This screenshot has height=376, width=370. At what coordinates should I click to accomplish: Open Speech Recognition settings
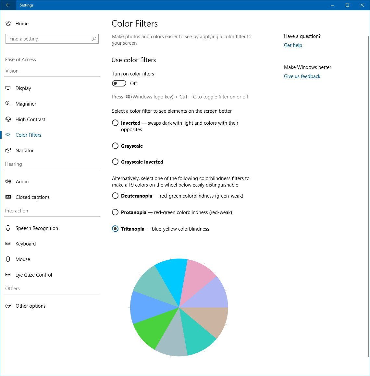pyautogui.click(x=37, y=228)
